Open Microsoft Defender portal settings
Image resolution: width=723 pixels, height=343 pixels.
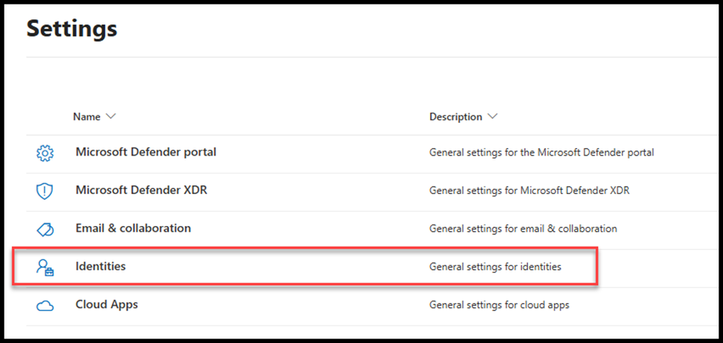(x=145, y=152)
